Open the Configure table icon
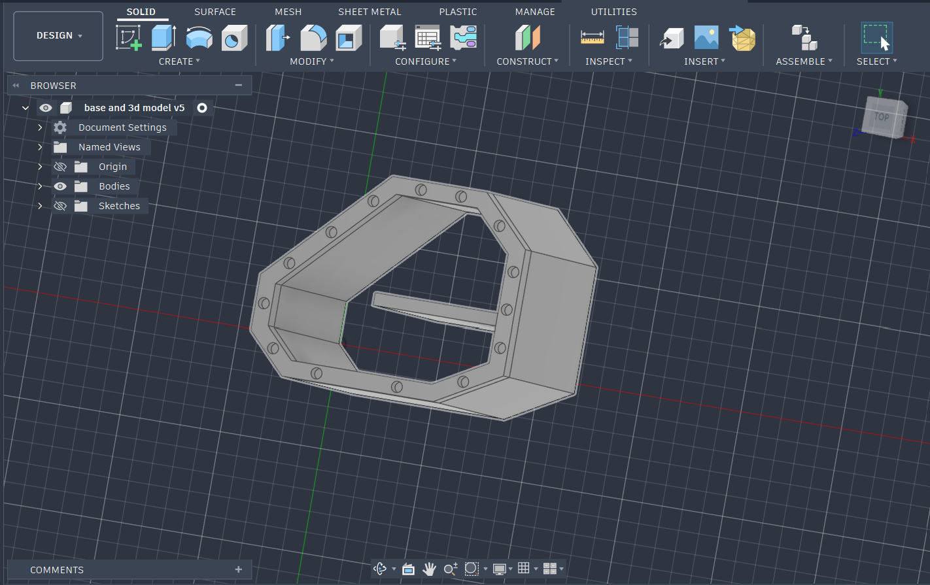The width and height of the screenshot is (930, 585). [428, 38]
